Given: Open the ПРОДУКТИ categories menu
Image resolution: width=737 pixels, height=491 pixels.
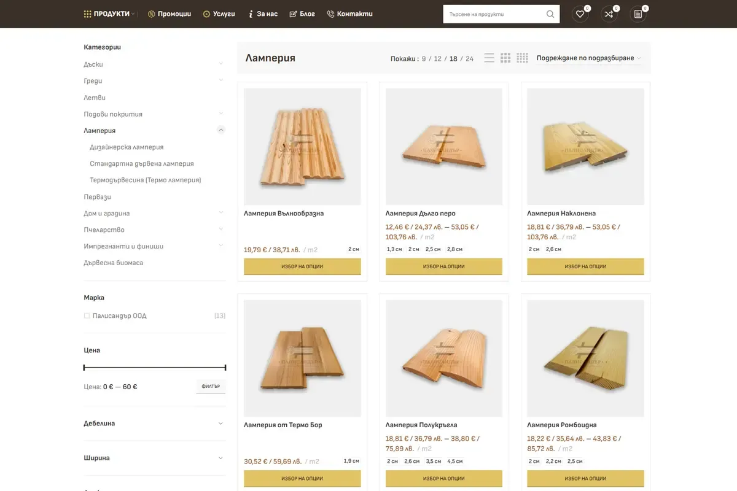Looking at the screenshot, I should pos(109,14).
